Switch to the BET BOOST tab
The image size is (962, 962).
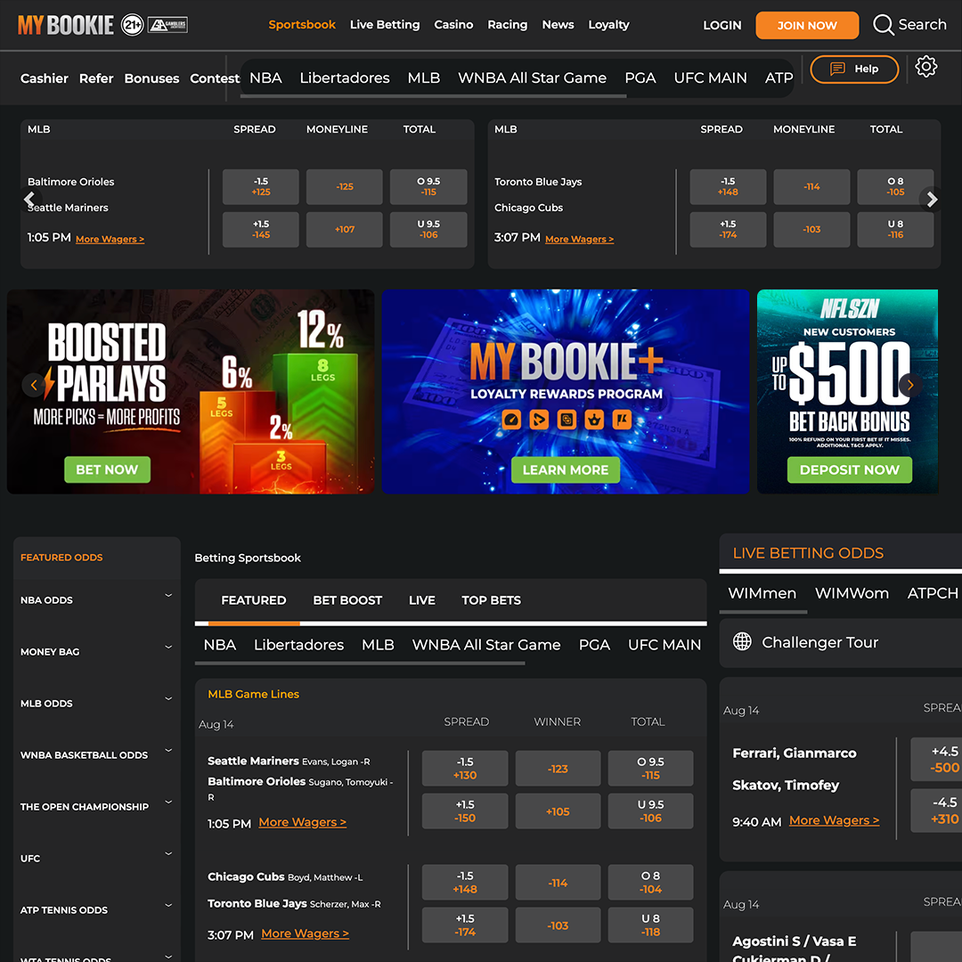[347, 600]
